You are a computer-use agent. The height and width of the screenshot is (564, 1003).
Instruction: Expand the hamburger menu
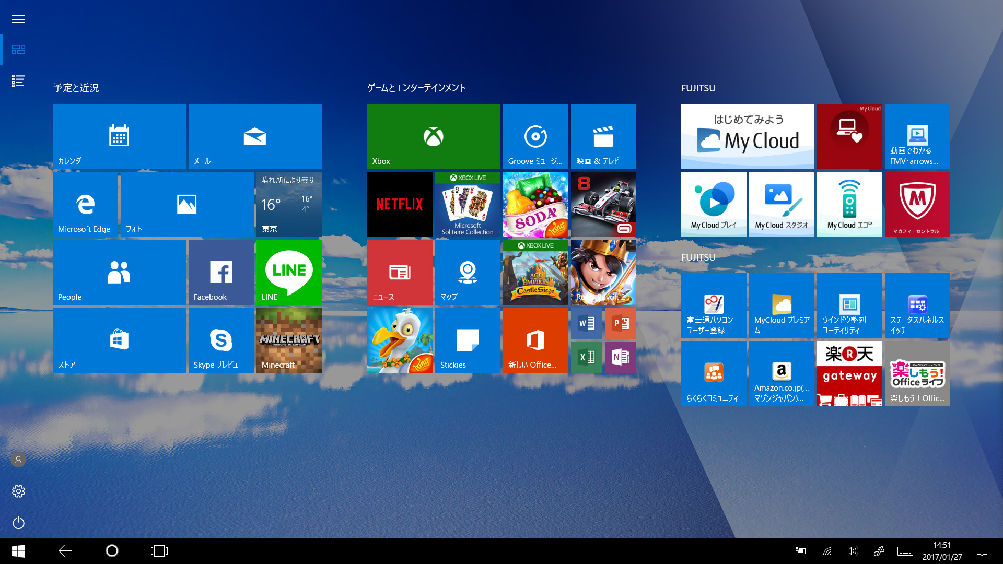[x=18, y=19]
